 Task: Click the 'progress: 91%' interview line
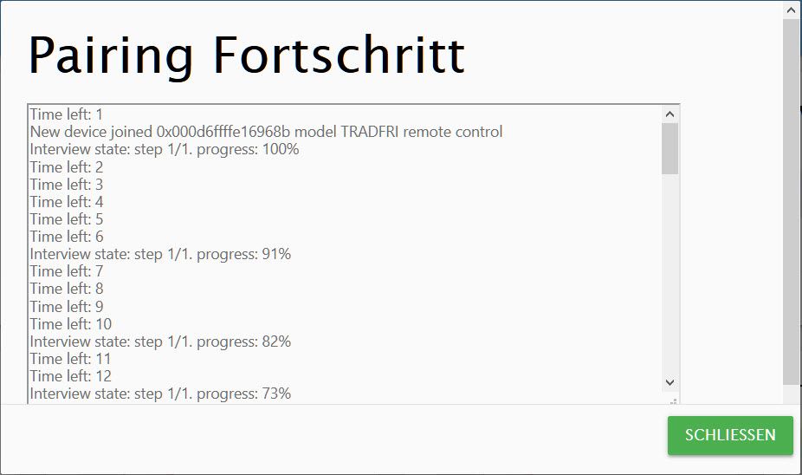pyautogui.click(x=160, y=254)
